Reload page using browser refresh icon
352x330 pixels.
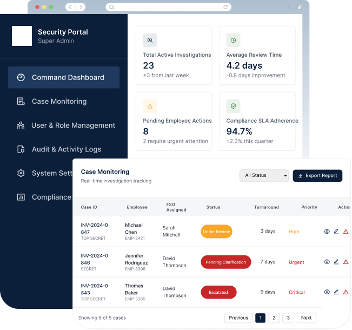[x=225, y=7]
